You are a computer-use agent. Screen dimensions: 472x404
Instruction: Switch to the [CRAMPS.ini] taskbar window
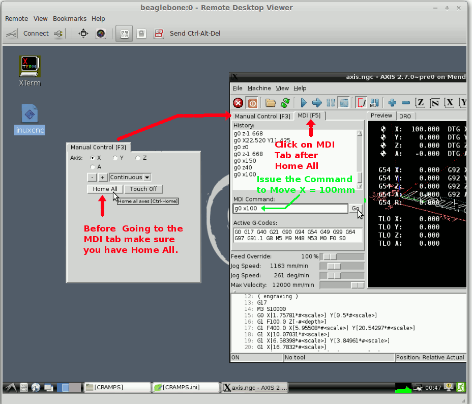[x=186, y=387]
